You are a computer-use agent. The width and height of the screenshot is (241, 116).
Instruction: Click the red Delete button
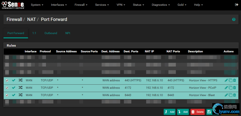click(198, 112)
